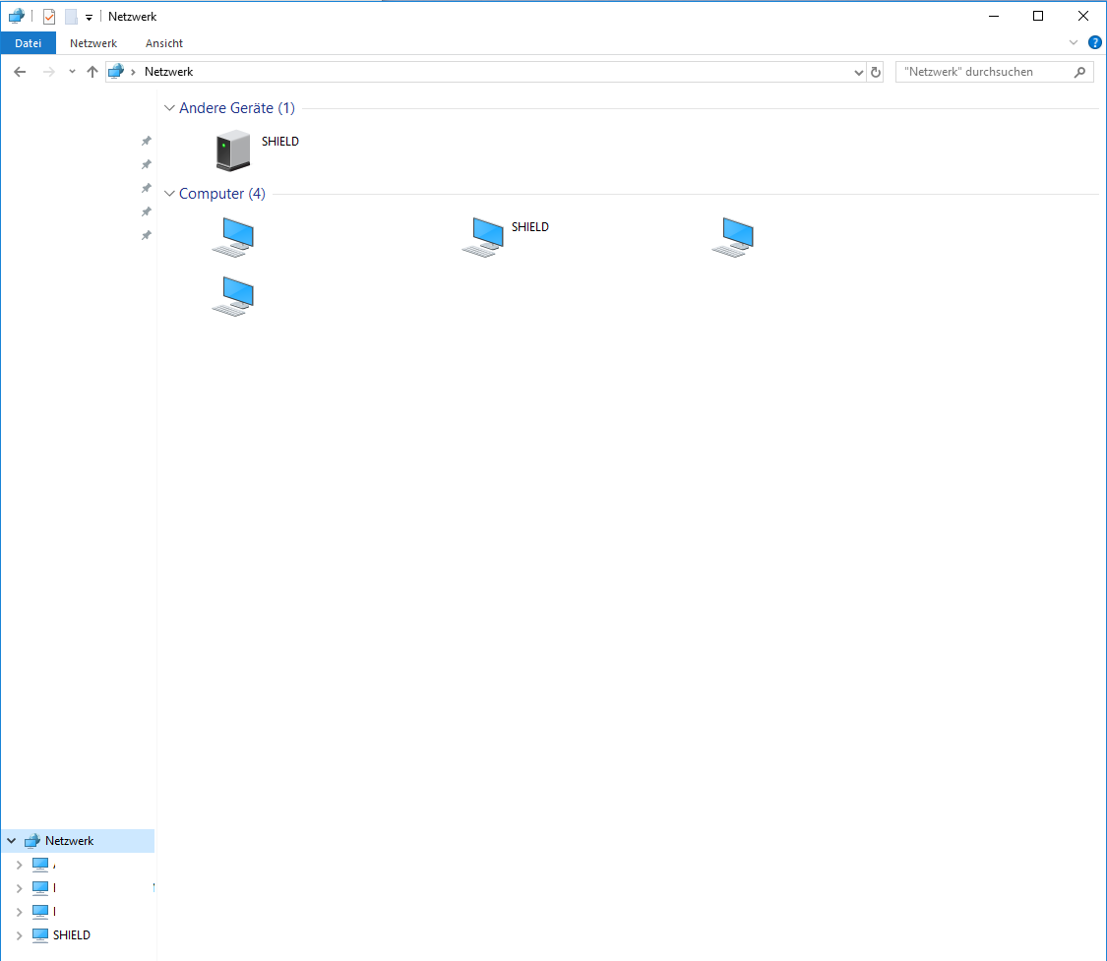Image resolution: width=1107 pixels, height=961 pixels.
Task: Go up one level with the up arrow
Action: tap(92, 71)
